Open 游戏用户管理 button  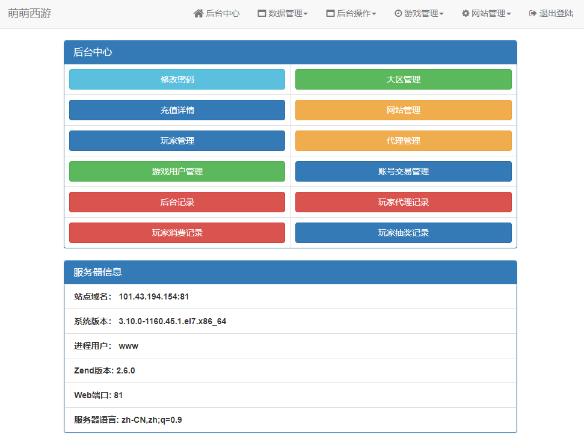coord(177,171)
